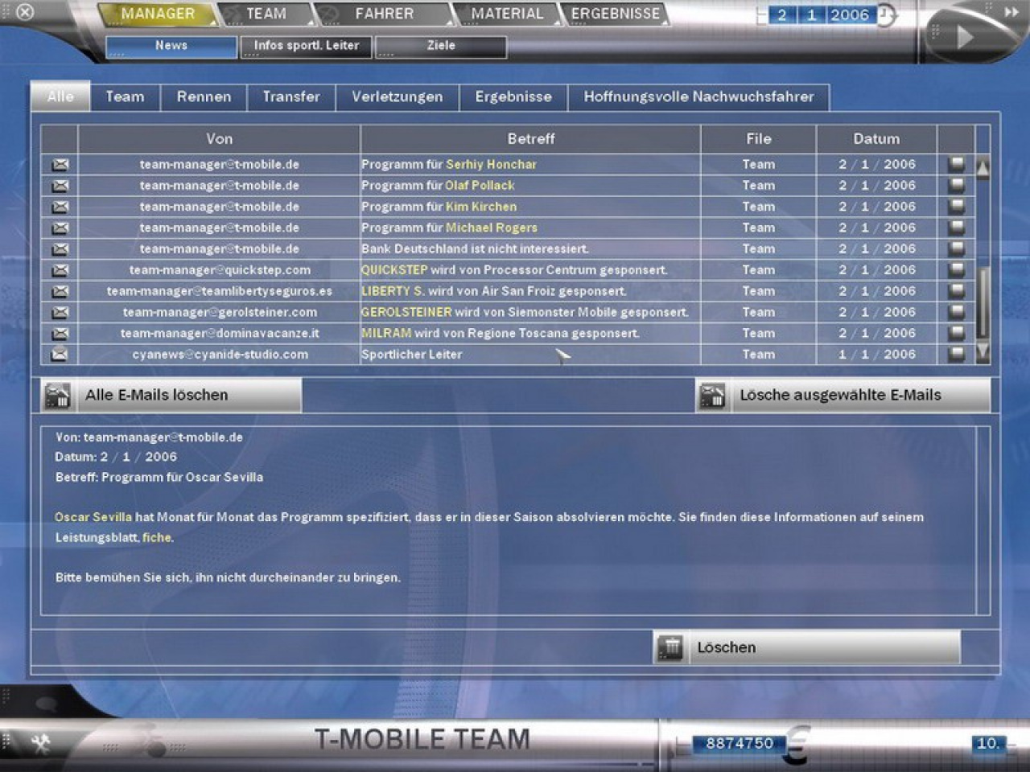Tick selection box for Kim Kirchen email

click(x=956, y=207)
